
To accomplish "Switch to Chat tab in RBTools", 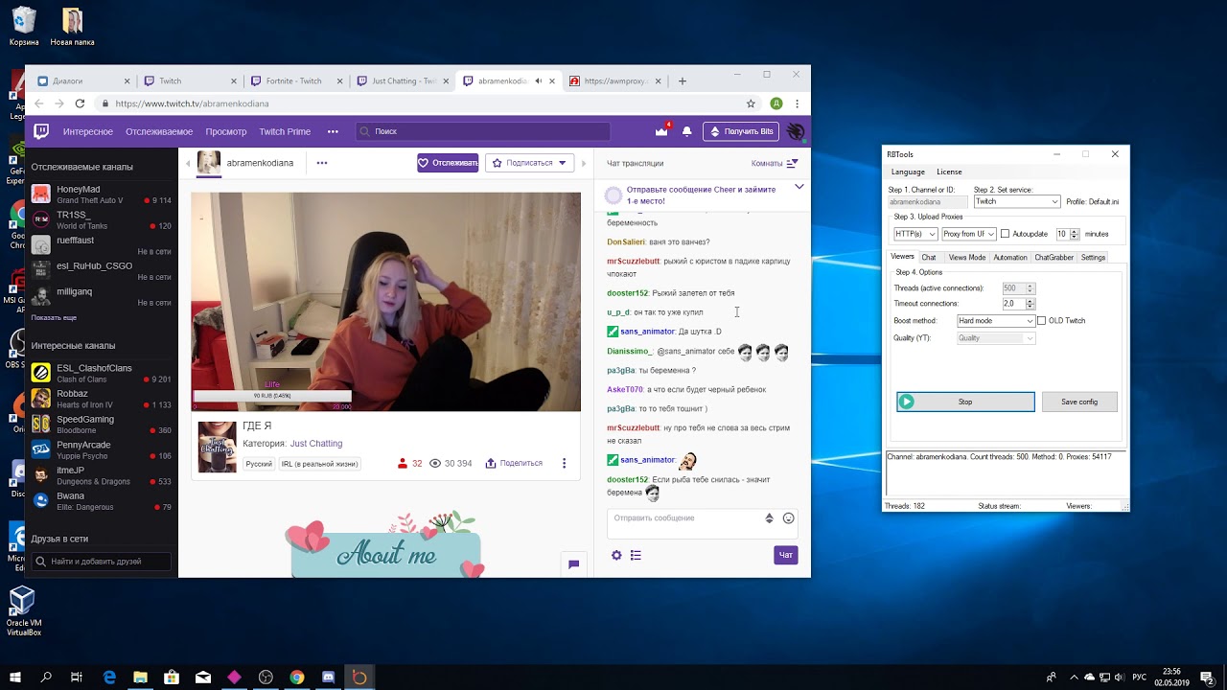I will click(929, 258).
